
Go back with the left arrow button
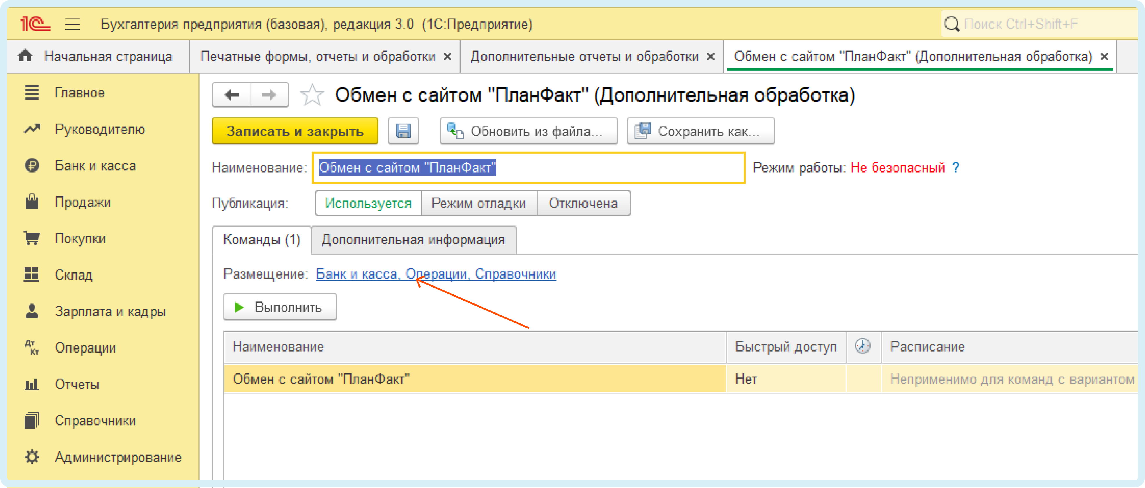[x=231, y=95]
